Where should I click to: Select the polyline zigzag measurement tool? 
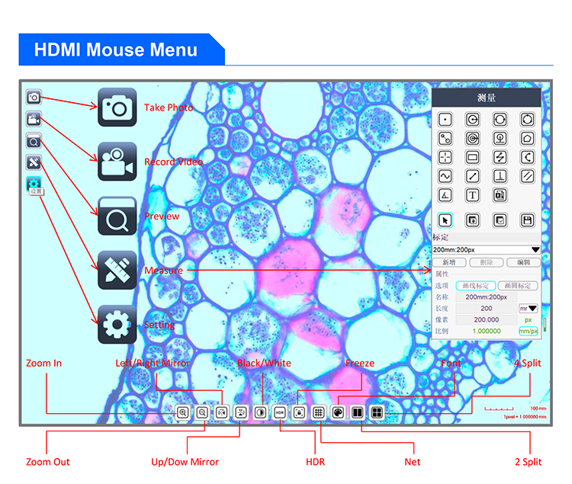click(x=500, y=158)
